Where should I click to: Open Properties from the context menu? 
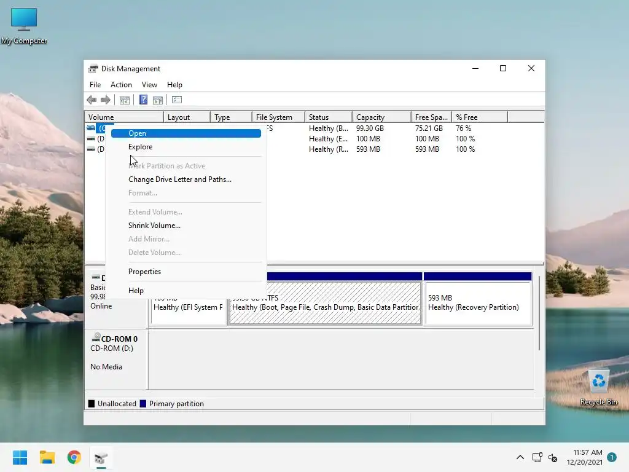(x=186, y=272)
